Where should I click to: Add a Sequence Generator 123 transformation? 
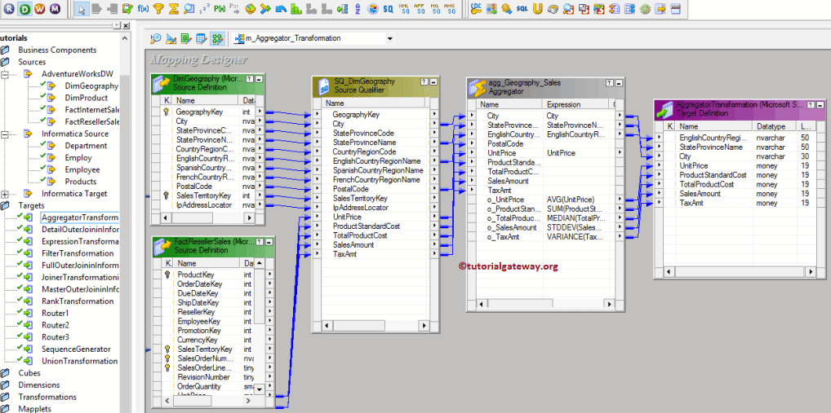click(x=204, y=8)
